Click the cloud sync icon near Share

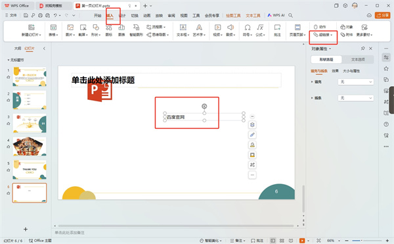pos(369,15)
